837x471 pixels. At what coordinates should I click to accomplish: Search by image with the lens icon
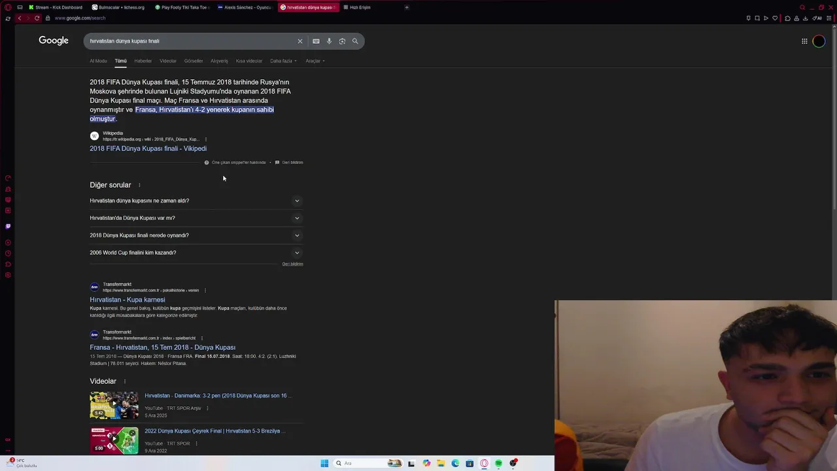tap(342, 41)
